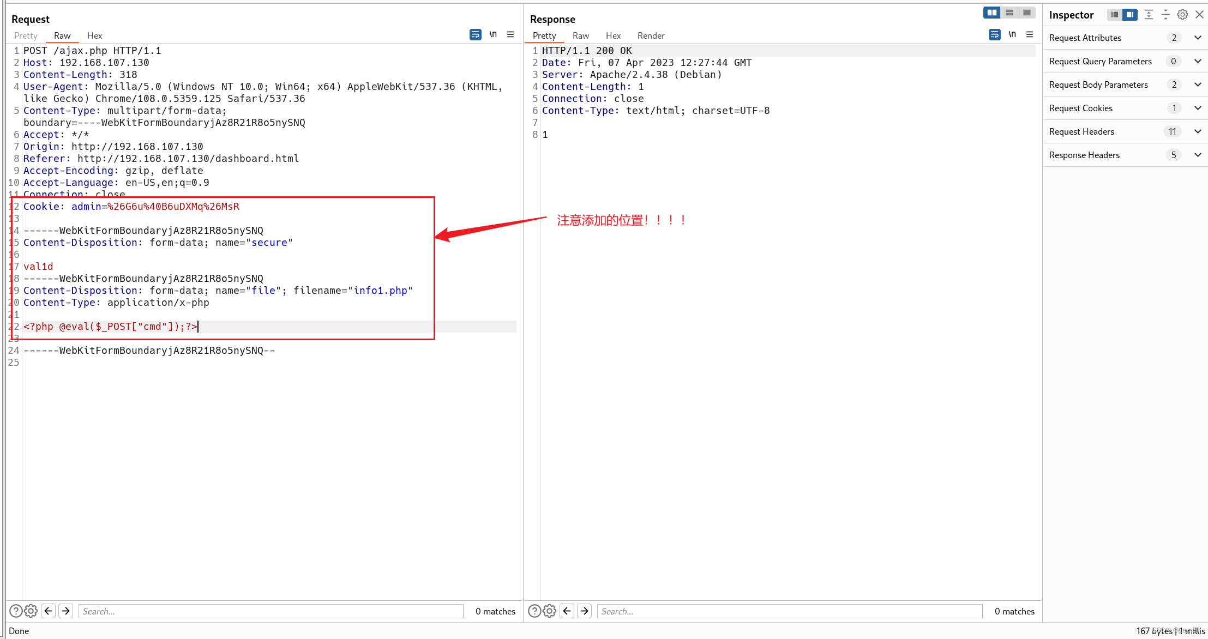Open the Request pane hamburger menu
This screenshot has height=639, width=1208.
click(x=510, y=35)
